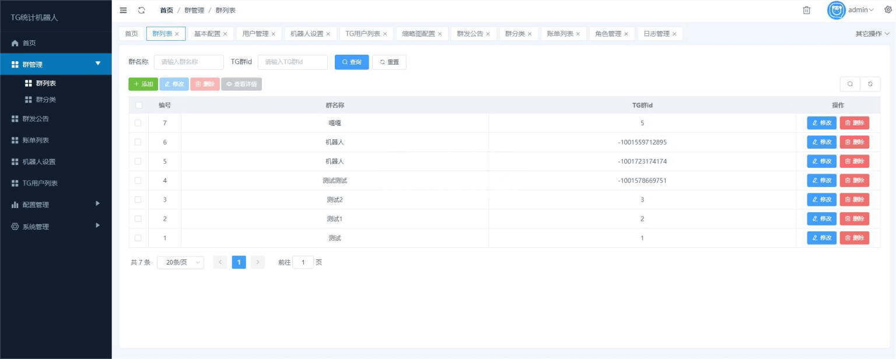Check the select-all checkbox in table header
Screen dimensions: 896x359
(138, 105)
